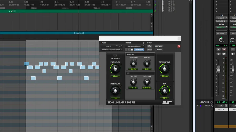The height and width of the screenshot is (132, 236).
Task: Click the Pre Delay knob
Action: coord(115,69)
